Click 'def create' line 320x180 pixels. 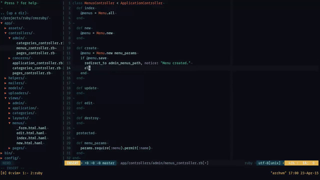86,48
